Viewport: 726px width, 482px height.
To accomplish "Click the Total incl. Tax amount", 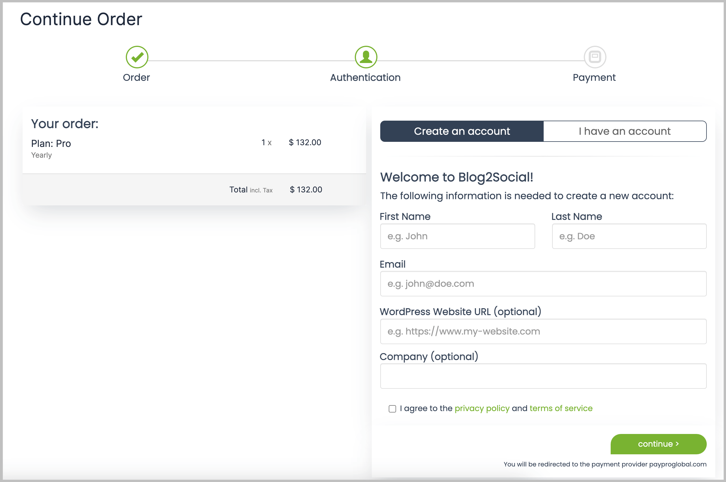I will pyautogui.click(x=306, y=189).
